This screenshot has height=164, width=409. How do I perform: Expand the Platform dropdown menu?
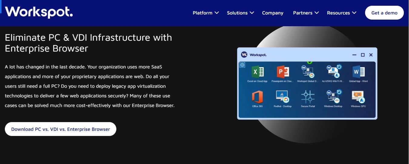pyautogui.click(x=206, y=13)
